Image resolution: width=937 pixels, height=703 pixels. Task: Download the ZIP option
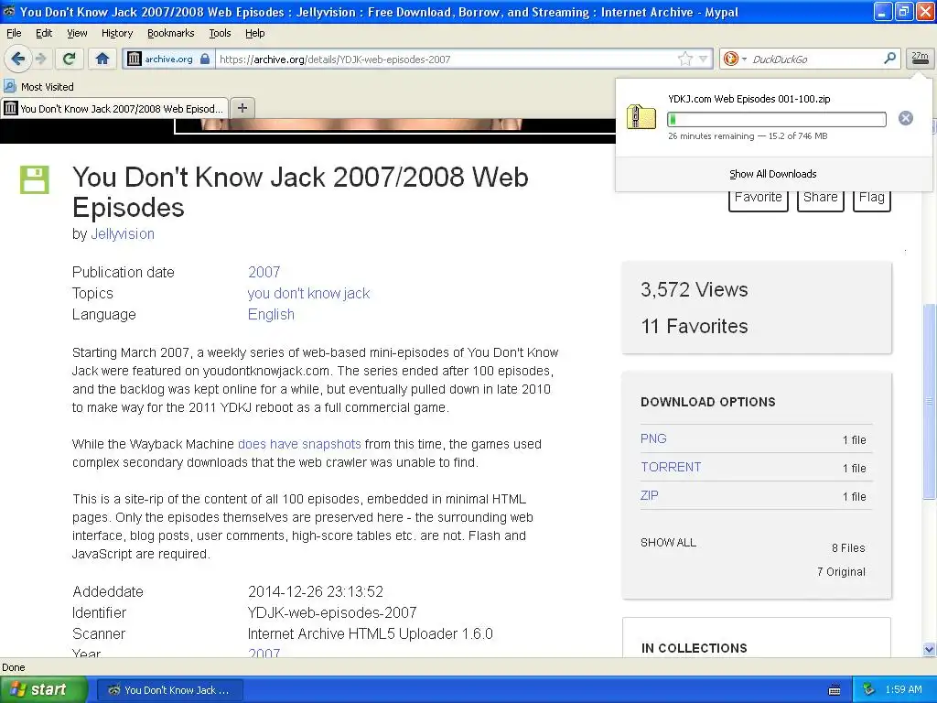[649, 495]
